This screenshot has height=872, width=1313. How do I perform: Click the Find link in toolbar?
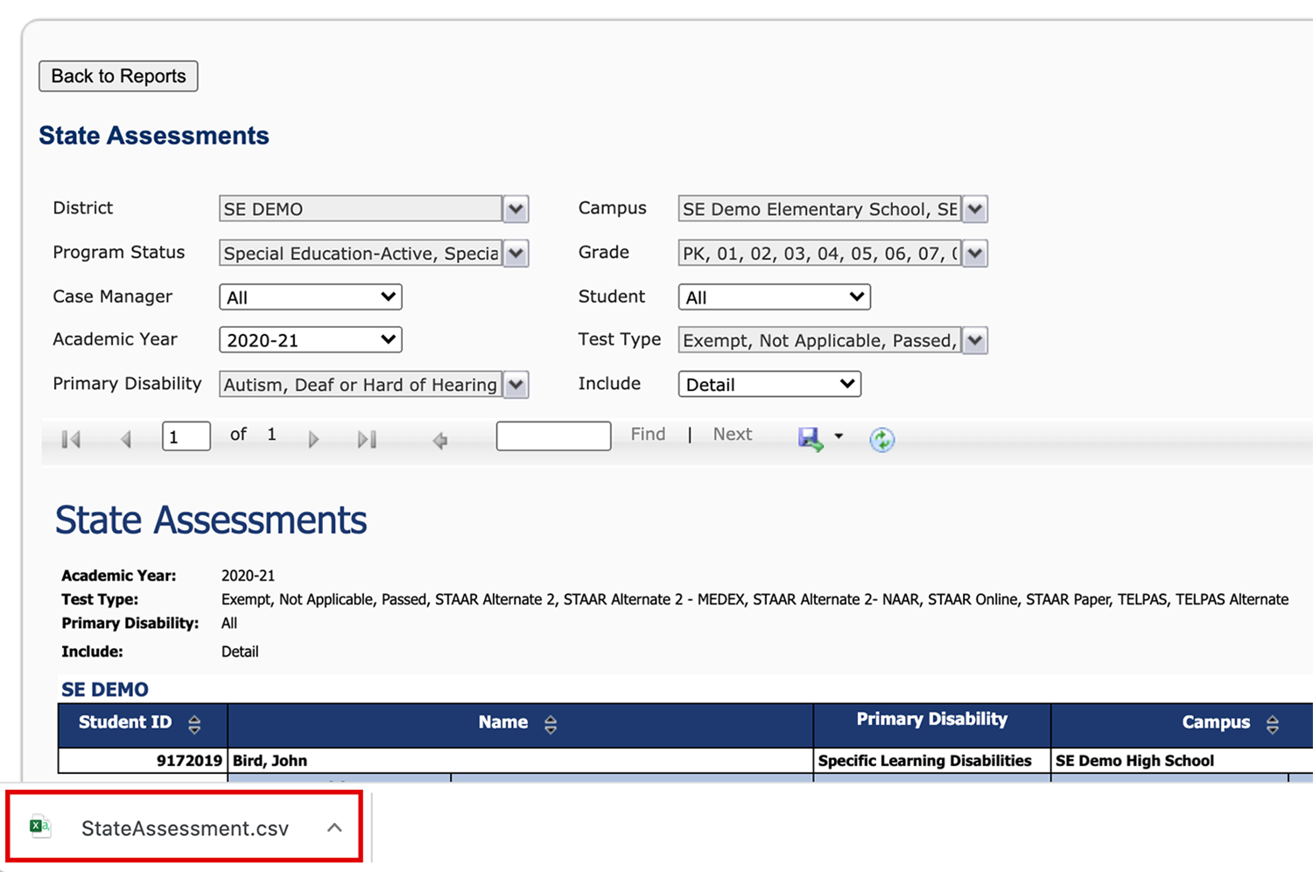tap(648, 435)
